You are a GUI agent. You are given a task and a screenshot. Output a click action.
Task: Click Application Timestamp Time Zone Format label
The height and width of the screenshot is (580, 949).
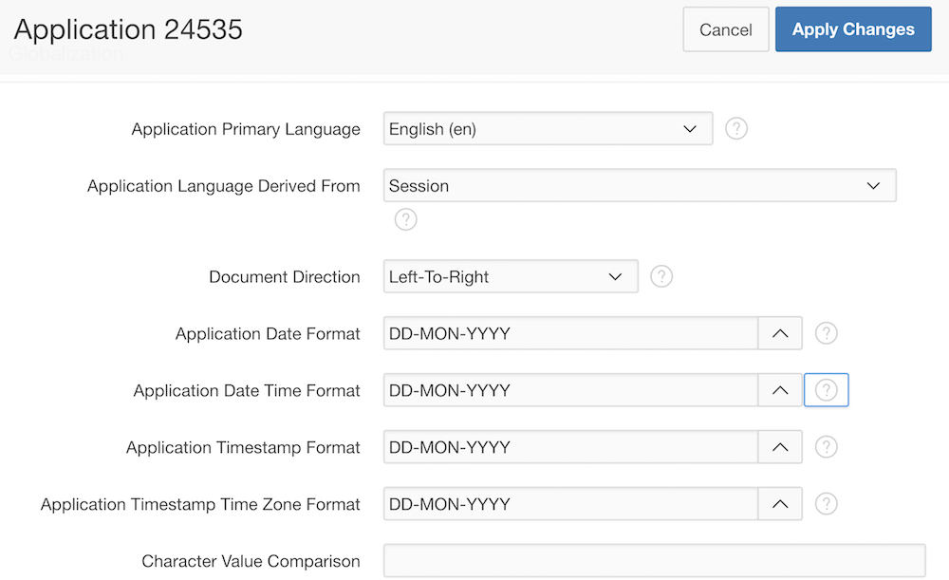200,504
